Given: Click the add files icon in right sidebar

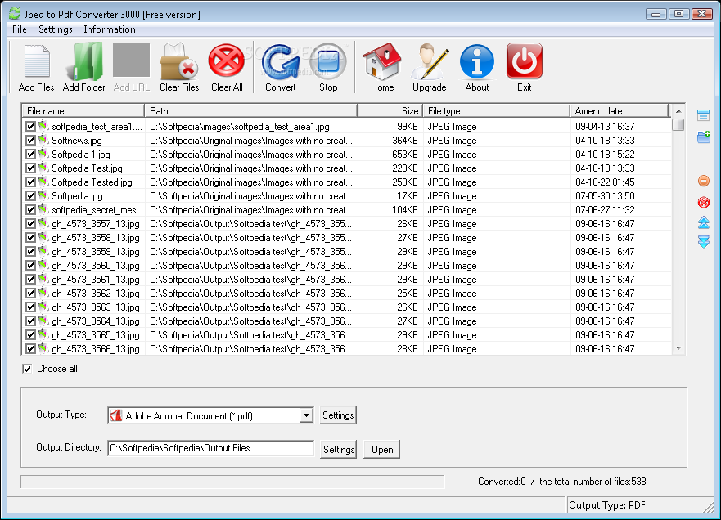Looking at the screenshot, I should pyautogui.click(x=703, y=114).
